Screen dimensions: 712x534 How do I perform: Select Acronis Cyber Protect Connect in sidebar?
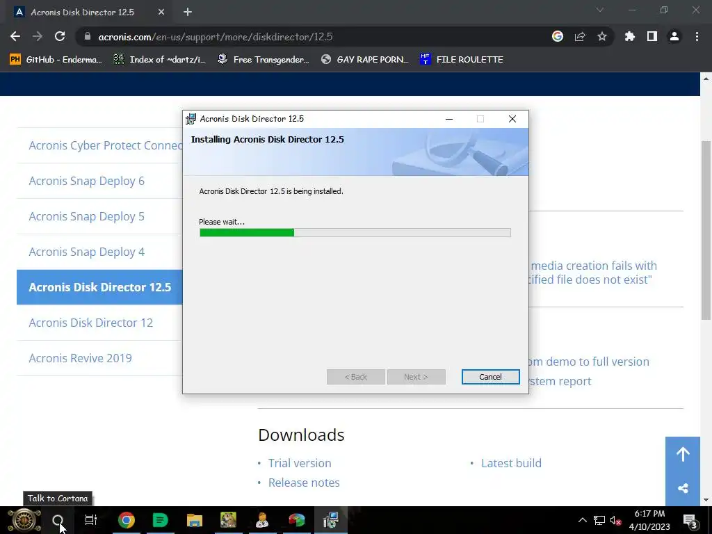point(106,145)
